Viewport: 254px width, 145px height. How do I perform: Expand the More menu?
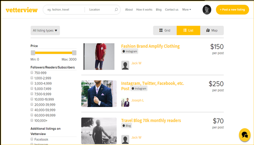coord(187,10)
